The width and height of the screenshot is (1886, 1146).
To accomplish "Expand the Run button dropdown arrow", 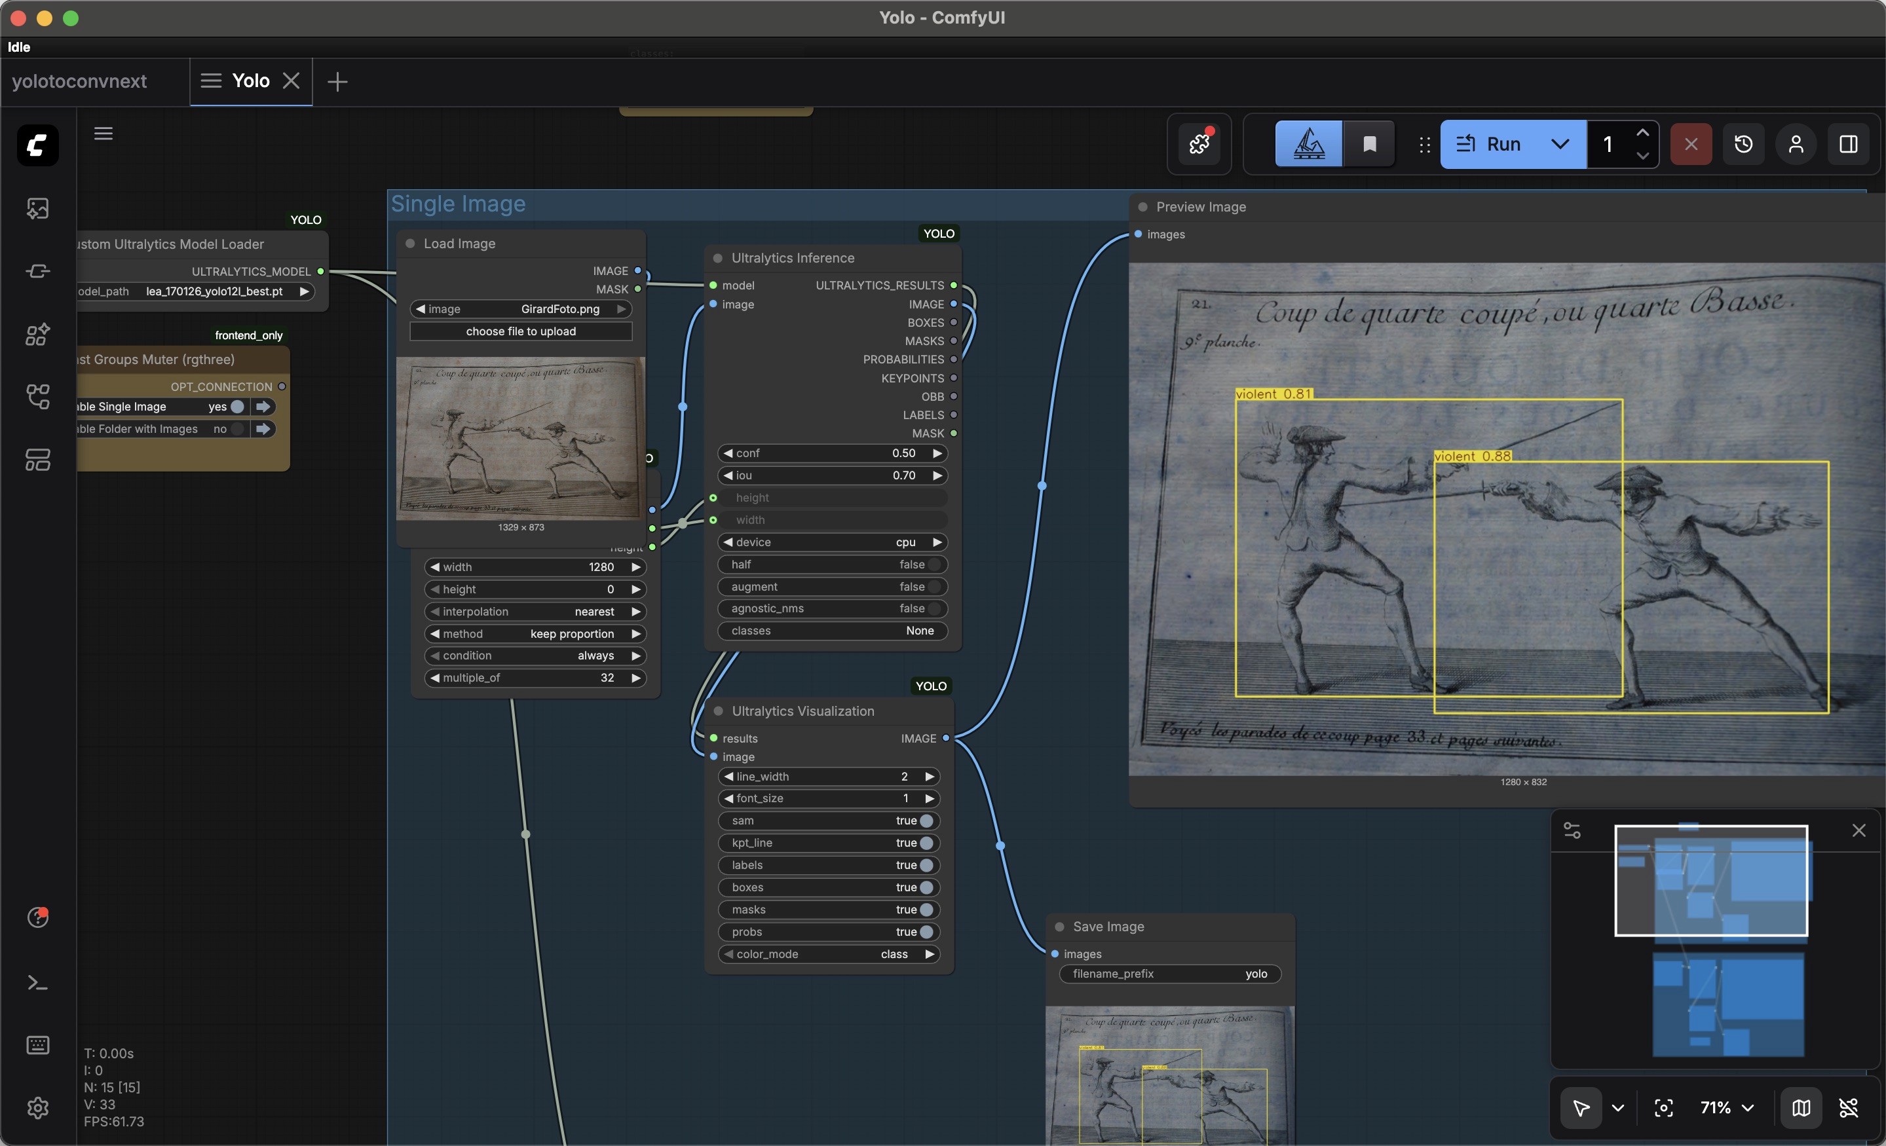I will point(1559,144).
